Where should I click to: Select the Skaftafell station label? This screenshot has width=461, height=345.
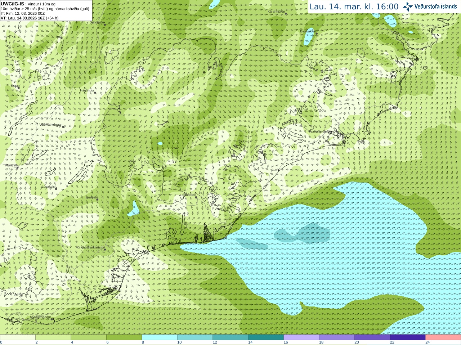[x=189, y=195]
